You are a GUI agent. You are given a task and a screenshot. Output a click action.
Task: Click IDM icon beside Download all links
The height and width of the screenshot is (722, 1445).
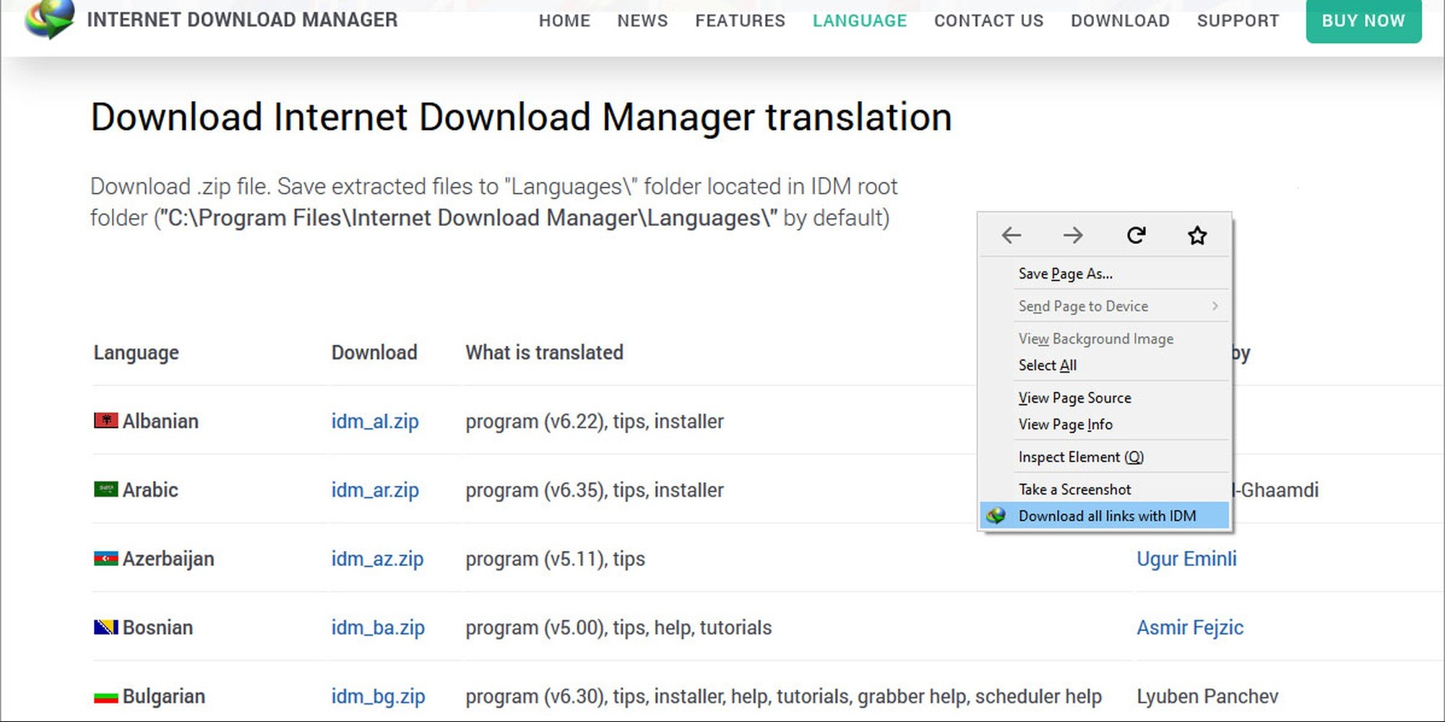pos(996,516)
